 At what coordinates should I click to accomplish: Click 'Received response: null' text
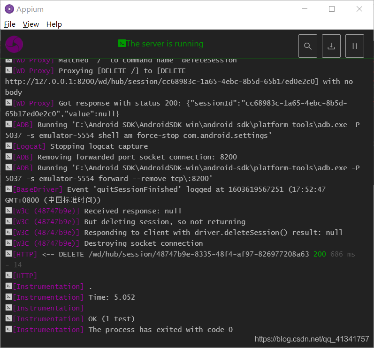point(133,211)
